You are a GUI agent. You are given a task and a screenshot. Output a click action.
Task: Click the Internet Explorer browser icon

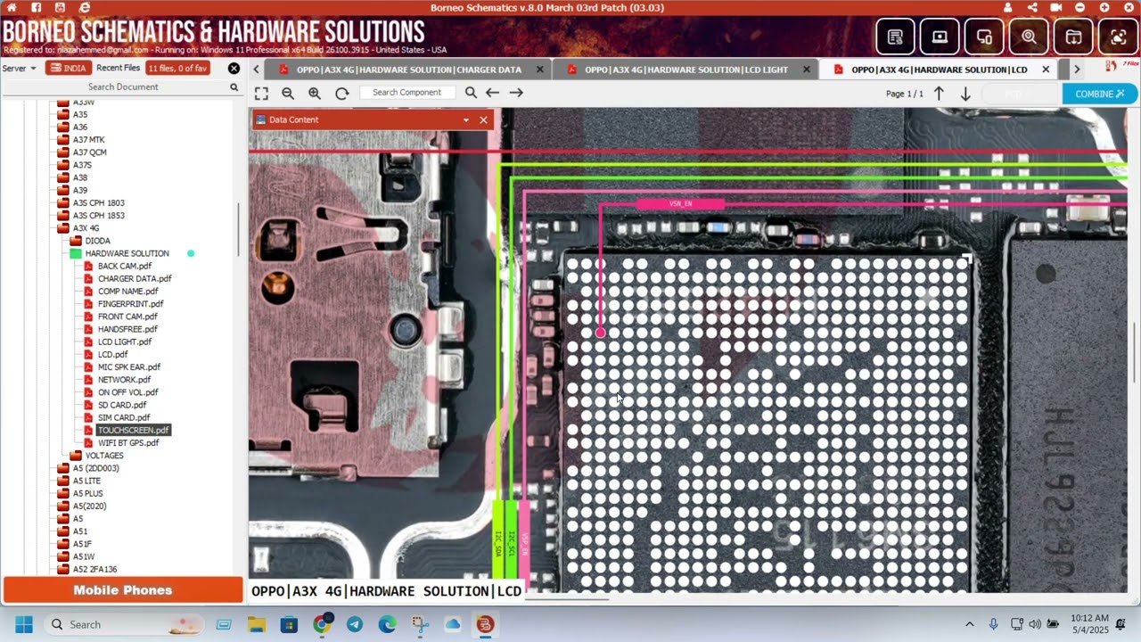(x=85, y=7)
